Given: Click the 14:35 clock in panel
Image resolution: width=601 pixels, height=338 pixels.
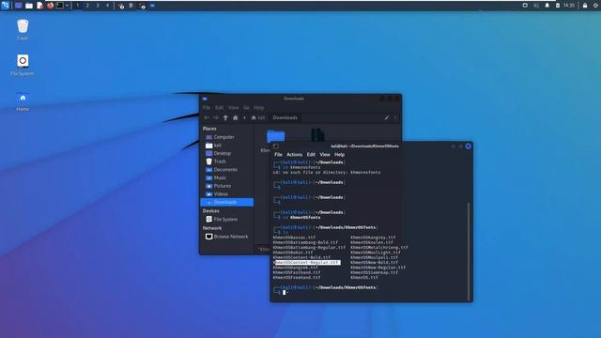Looking at the screenshot, I should pyautogui.click(x=569, y=6).
